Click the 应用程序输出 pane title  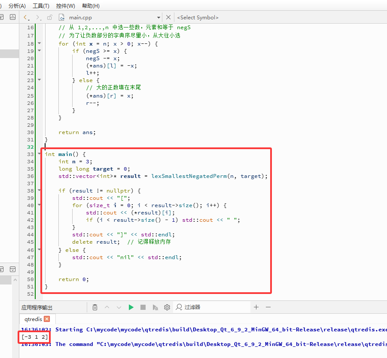[37, 307]
